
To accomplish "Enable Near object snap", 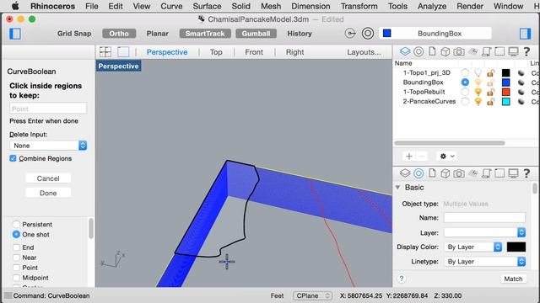I will (x=16, y=258).
